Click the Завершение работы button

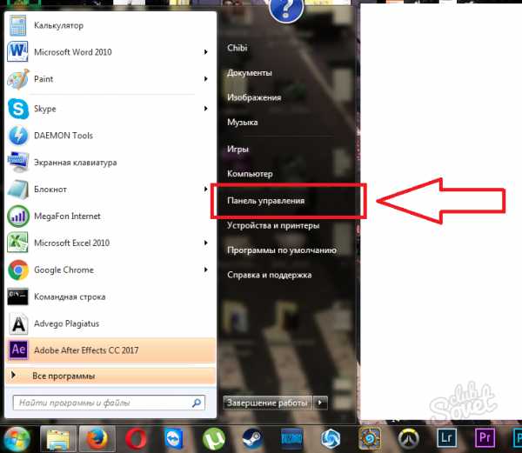pos(267,403)
